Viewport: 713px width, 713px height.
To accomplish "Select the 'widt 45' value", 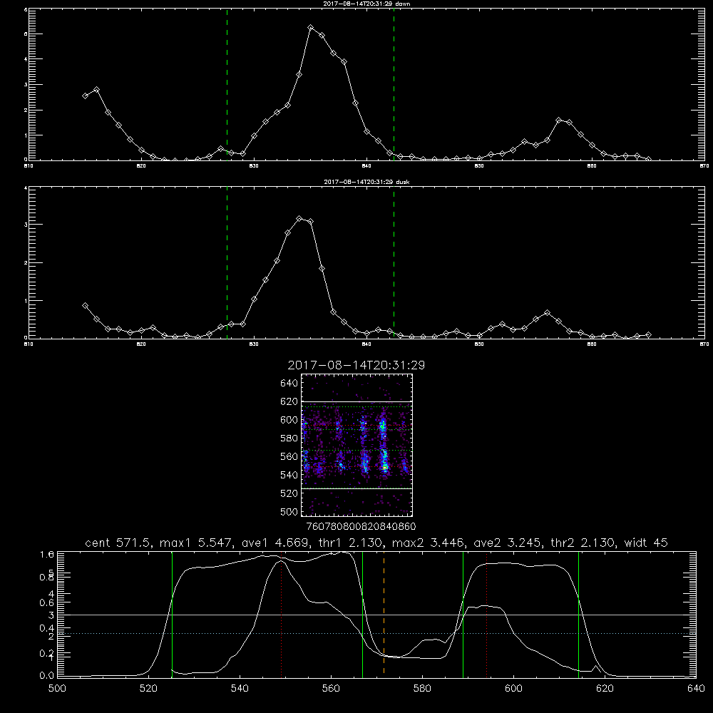I will coord(646,543).
